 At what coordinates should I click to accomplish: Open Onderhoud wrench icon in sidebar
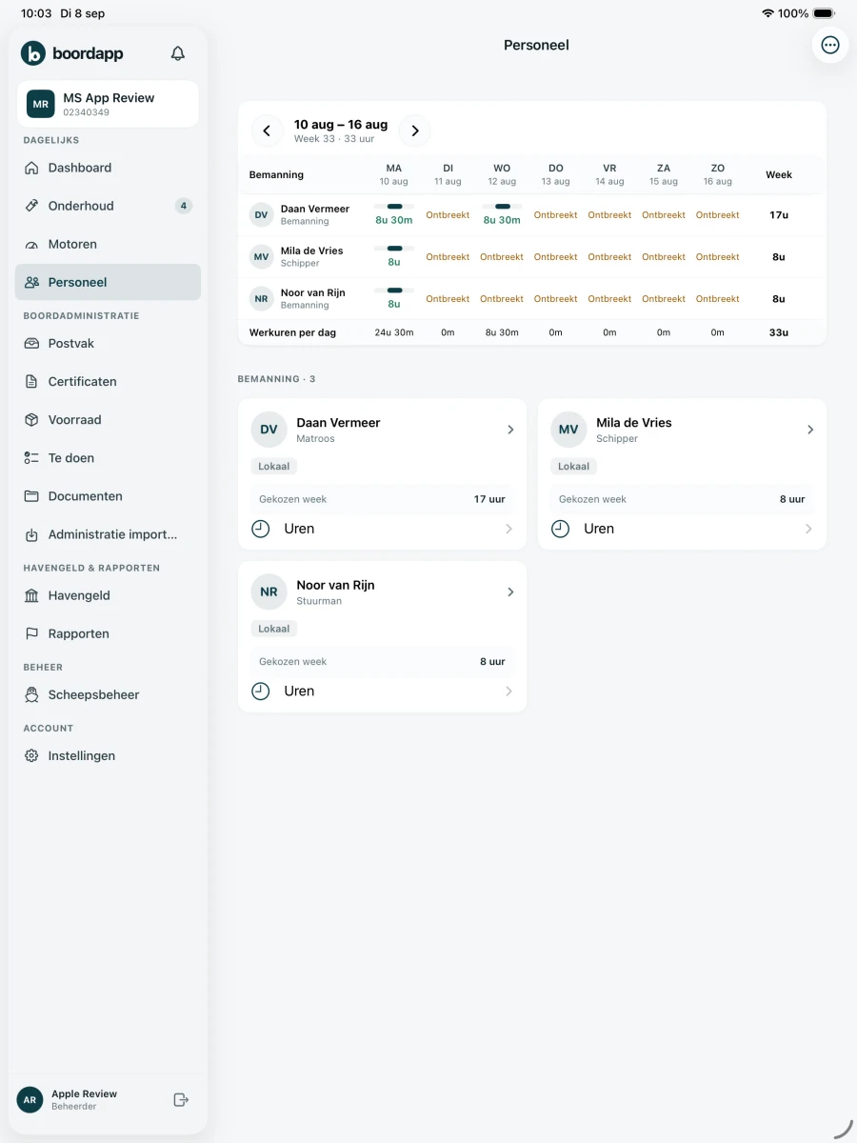pyautogui.click(x=31, y=206)
